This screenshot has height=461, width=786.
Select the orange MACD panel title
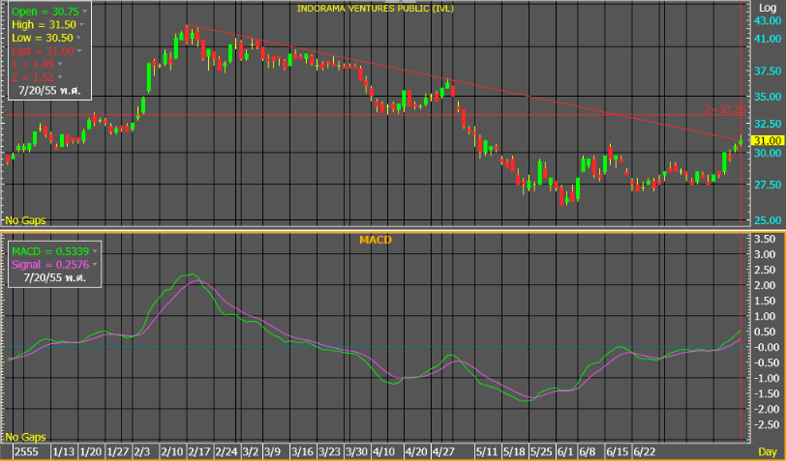372,240
